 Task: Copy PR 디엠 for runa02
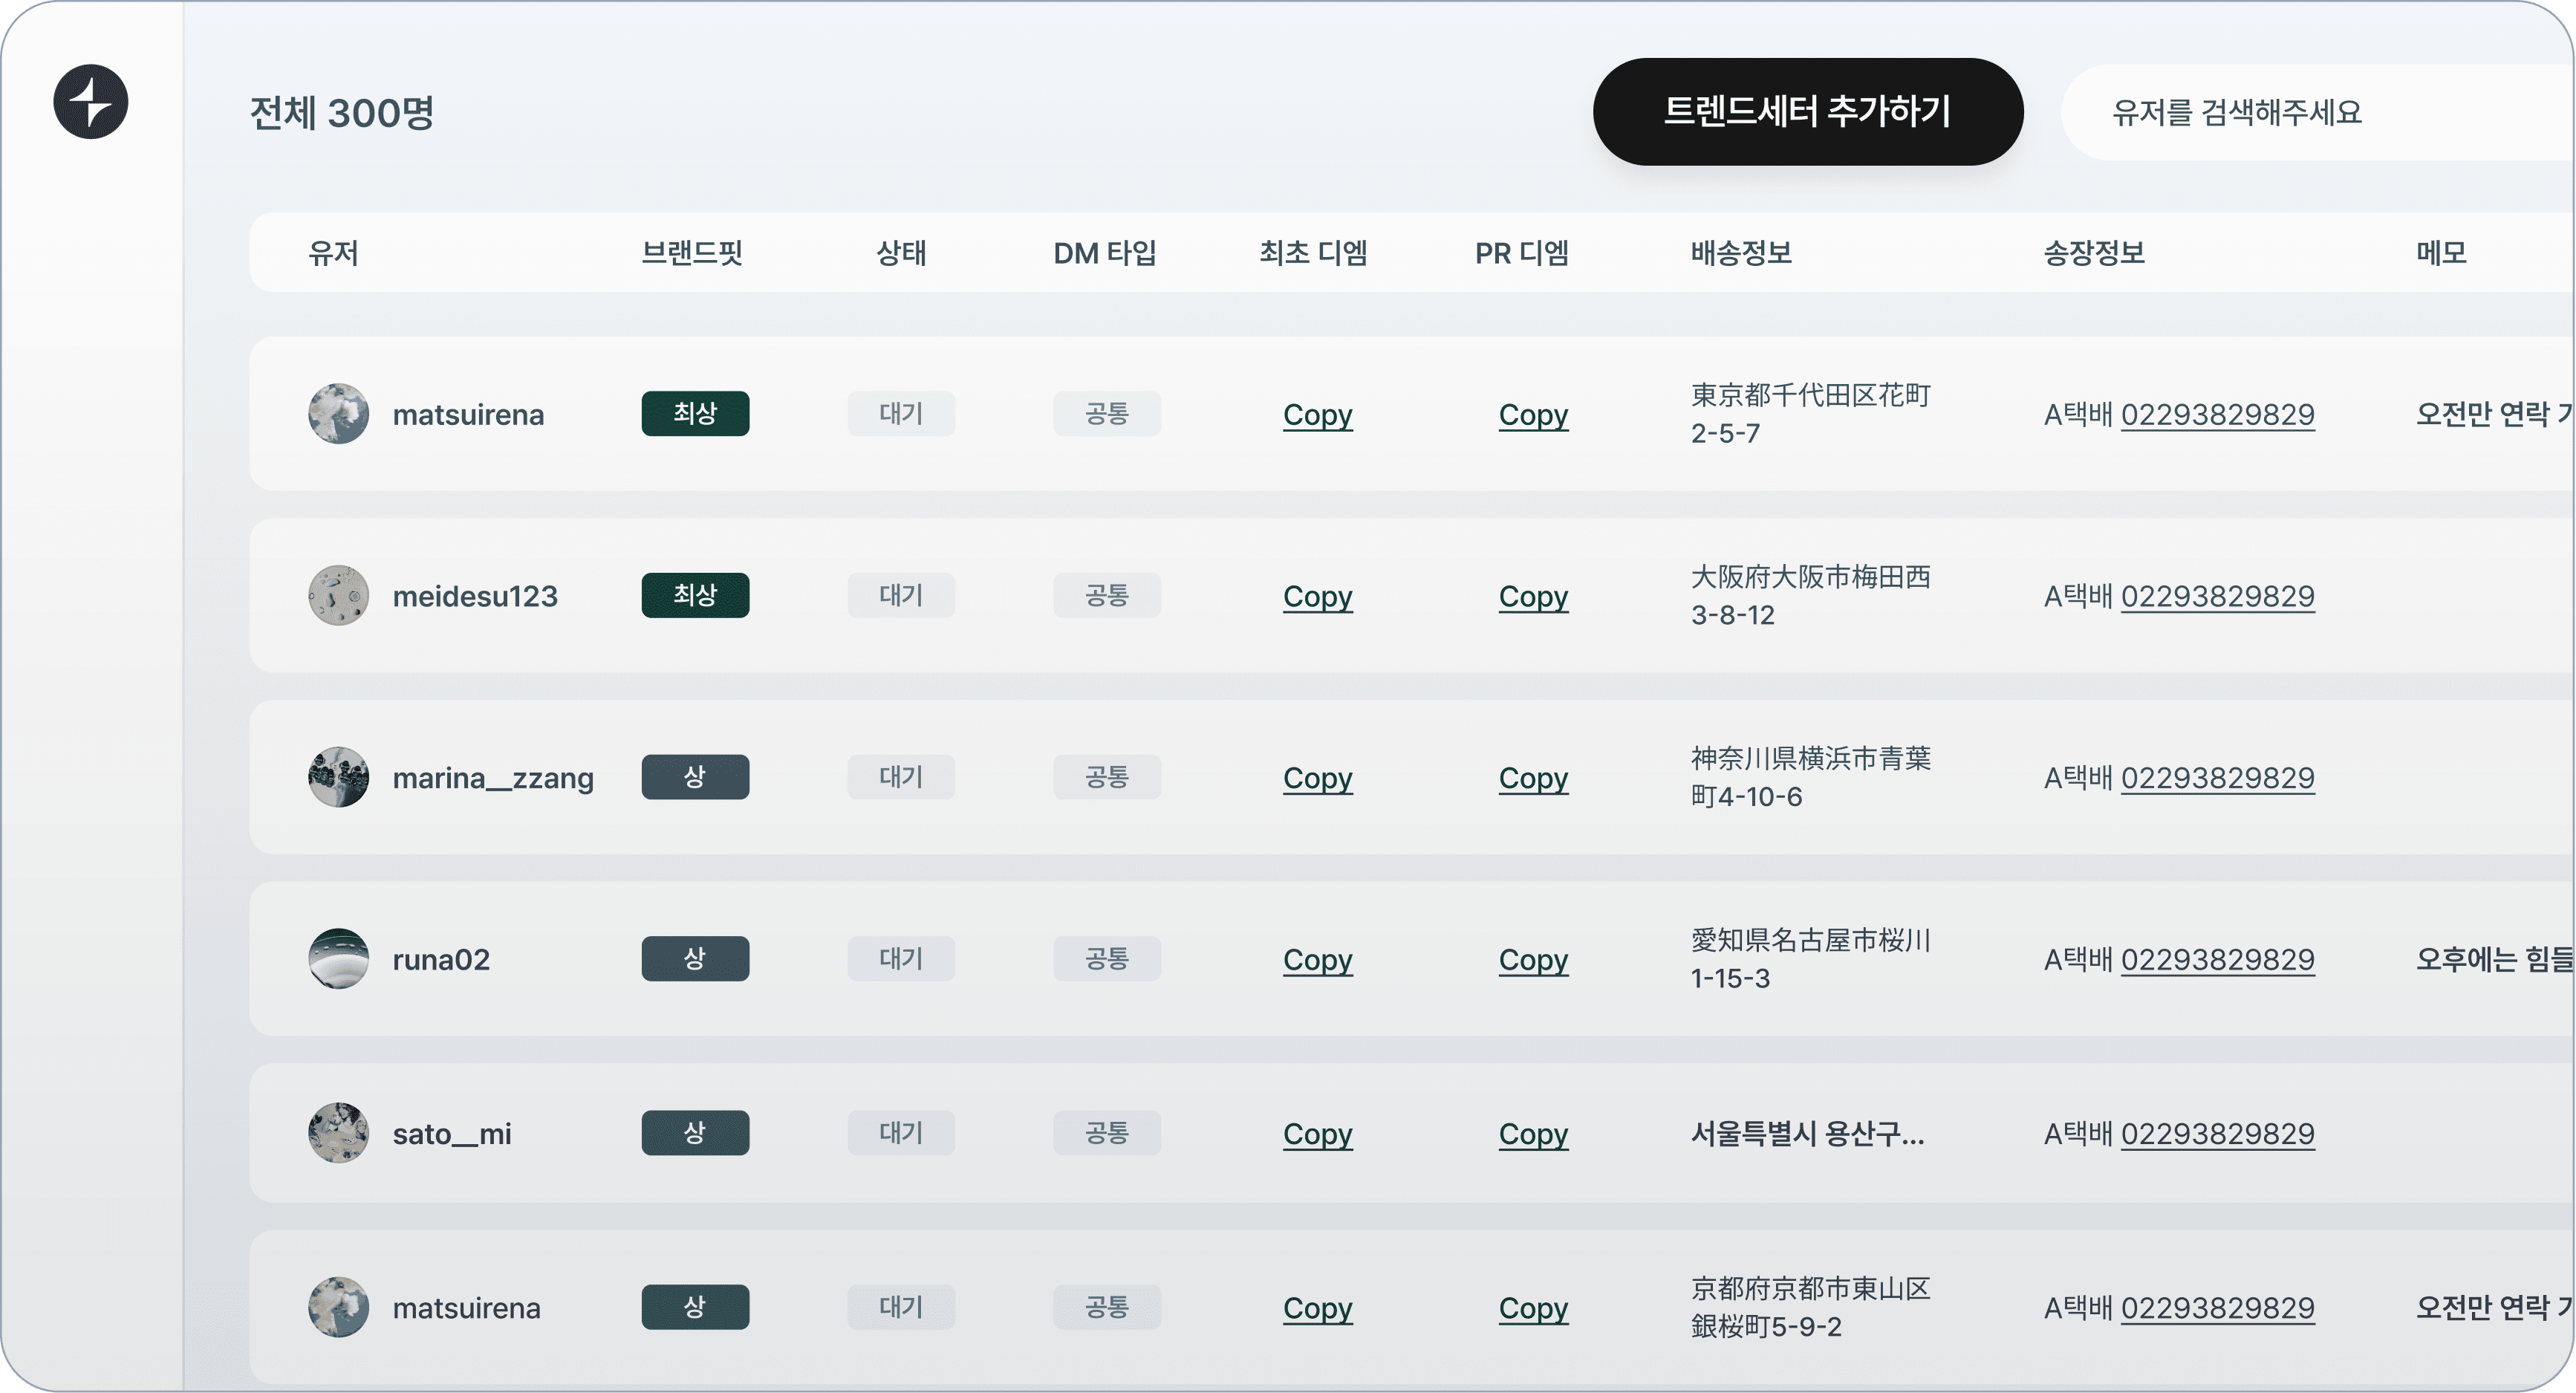(1534, 960)
